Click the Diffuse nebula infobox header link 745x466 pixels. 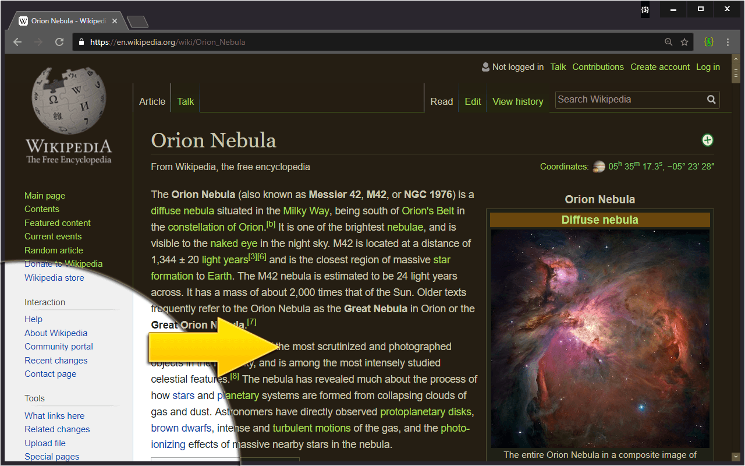click(x=600, y=220)
